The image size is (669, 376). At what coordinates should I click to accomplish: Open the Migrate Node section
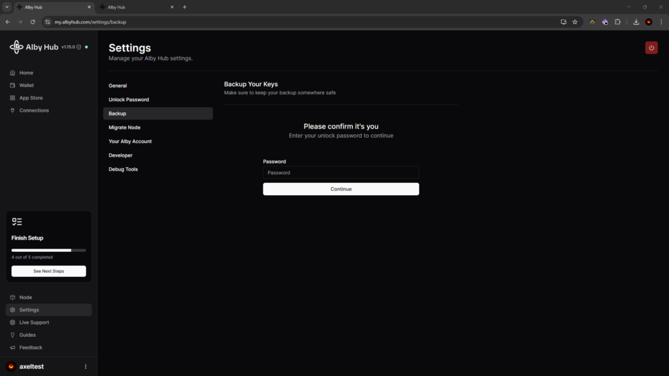pyautogui.click(x=124, y=127)
